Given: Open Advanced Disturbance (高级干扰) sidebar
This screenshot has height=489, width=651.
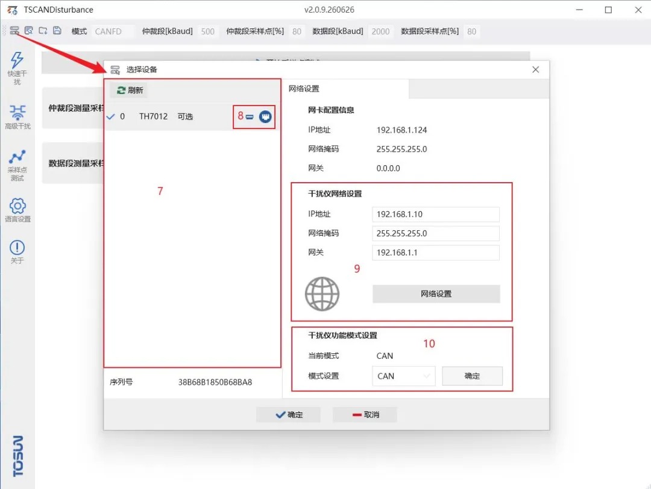Looking at the screenshot, I should (17, 117).
